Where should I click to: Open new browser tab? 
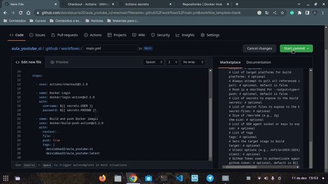[237, 4]
